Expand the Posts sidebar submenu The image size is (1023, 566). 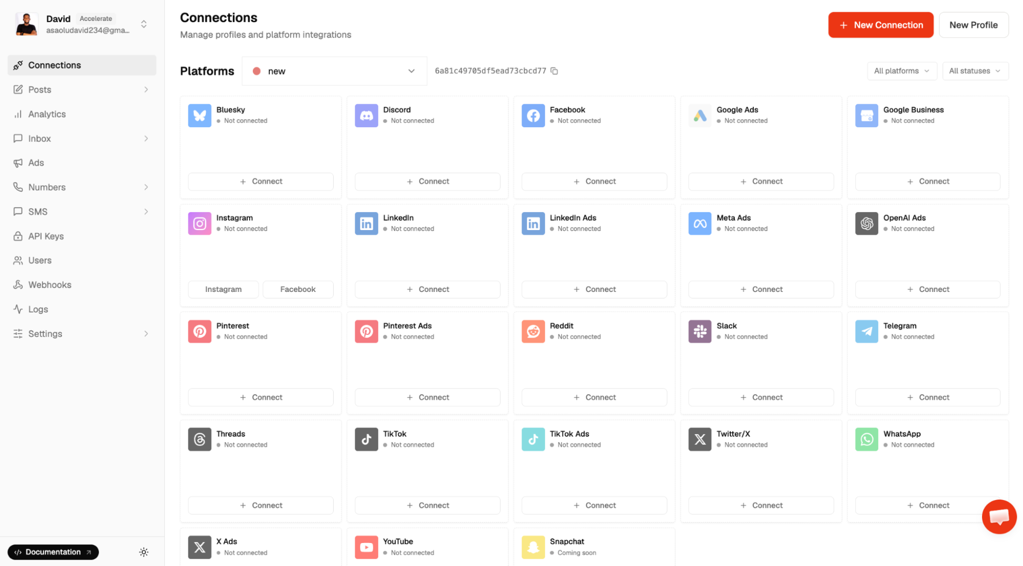click(146, 89)
